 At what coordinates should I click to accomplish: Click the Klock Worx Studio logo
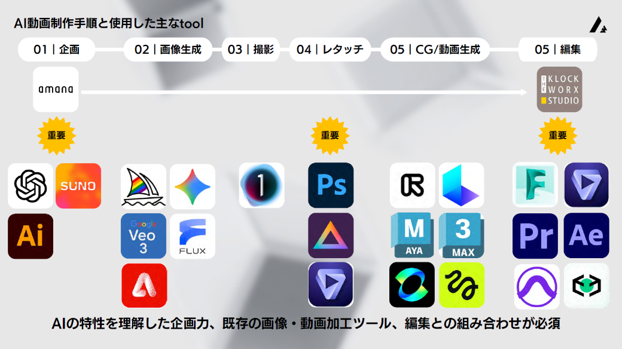click(559, 90)
